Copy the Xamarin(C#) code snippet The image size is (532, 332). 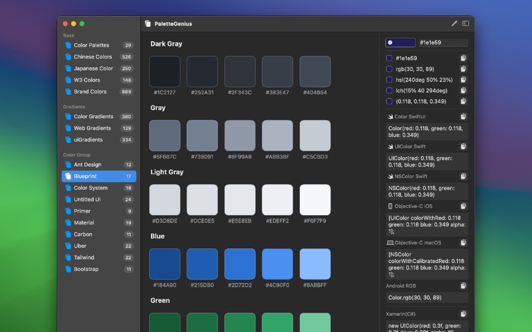pos(464,313)
